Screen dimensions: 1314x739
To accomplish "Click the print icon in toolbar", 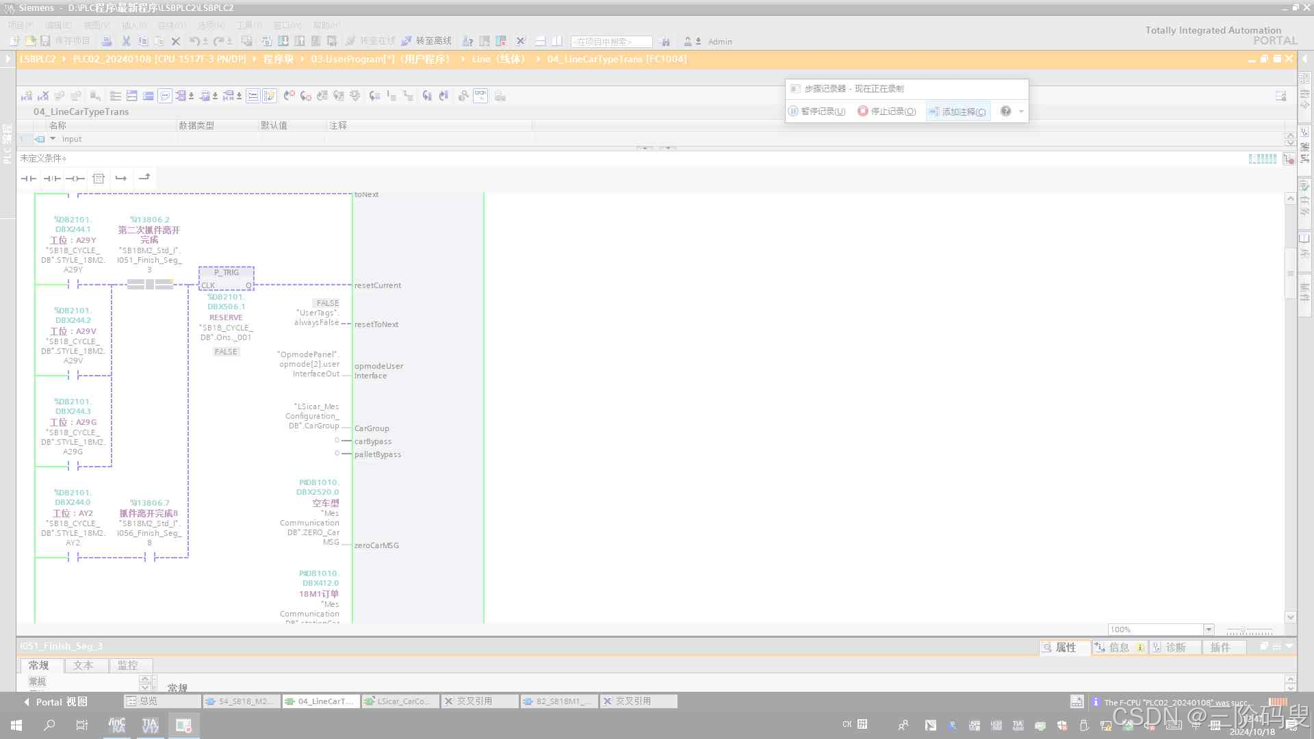I will coord(107,42).
